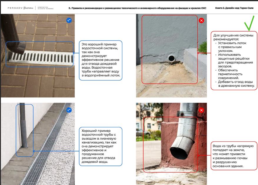Click the red X badge on gray wall photo

click(x=201, y=20)
